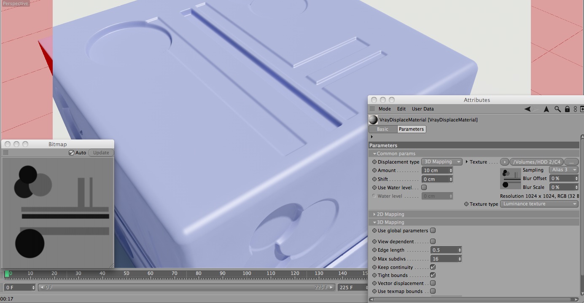The image size is (584, 303).
Task: Open the Mode menu in Attributes
Action: click(385, 109)
